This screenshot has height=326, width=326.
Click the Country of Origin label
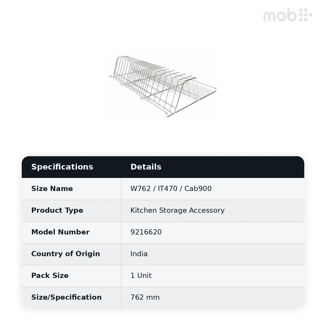point(66,254)
